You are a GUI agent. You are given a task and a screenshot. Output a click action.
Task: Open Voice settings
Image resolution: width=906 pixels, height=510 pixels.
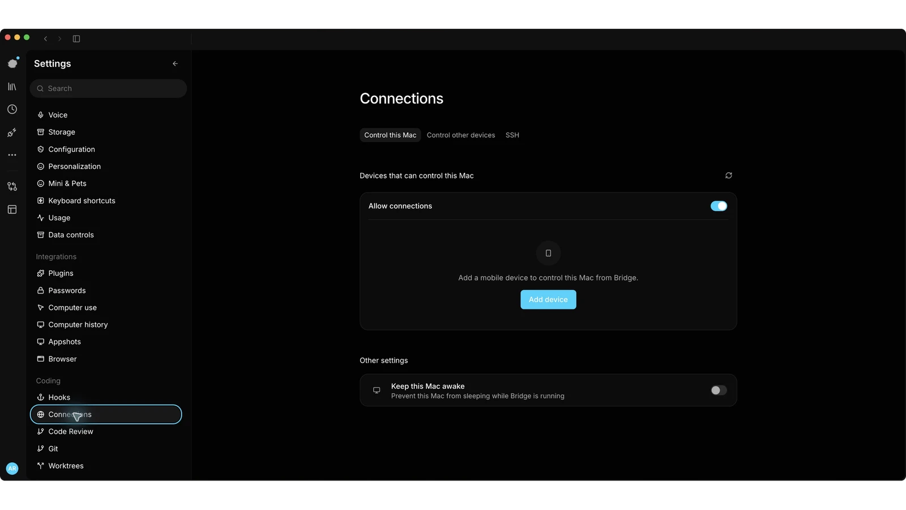pyautogui.click(x=106, y=115)
